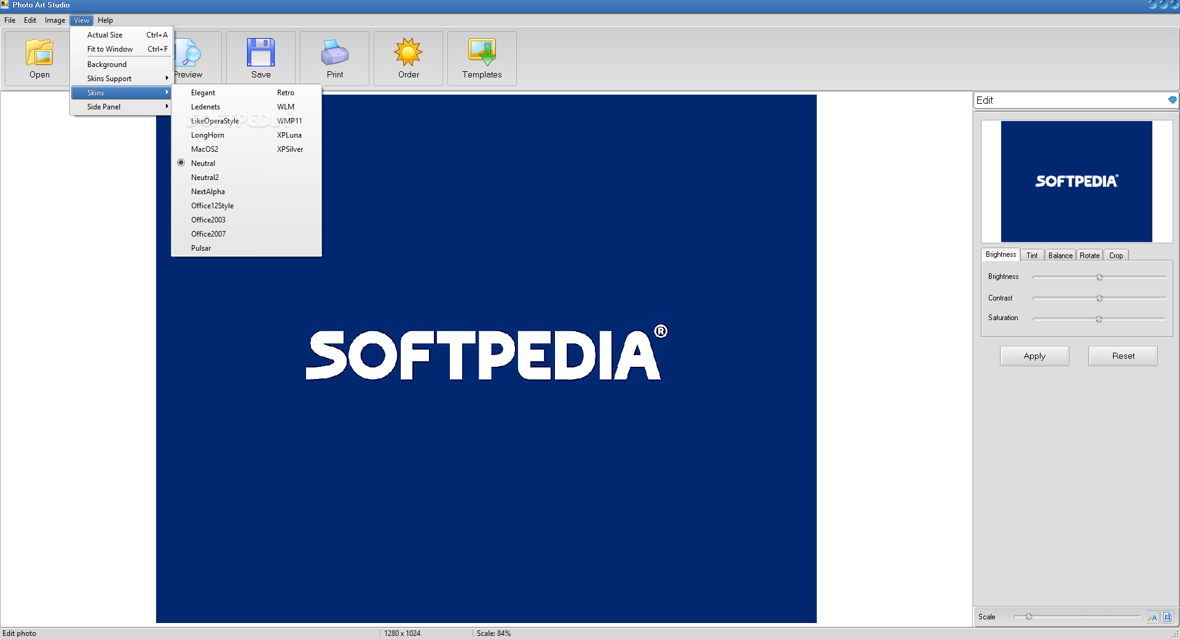Select the Elegant skin
This screenshot has height=639, width=1180.
(x=203, y=92)
